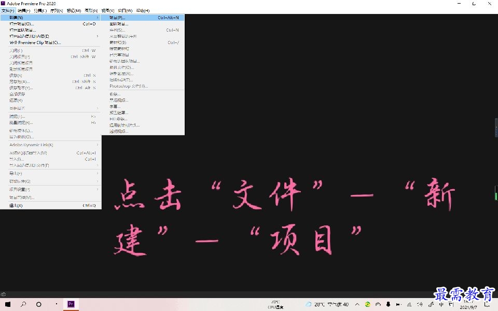Open the 标记(M) menu
The image size is (498, 311).
[x=74, y=10]
